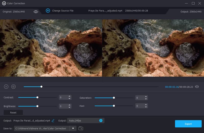Expand the Save to path dropdown
Screen dimensions: 204x133
pos(73,128)
